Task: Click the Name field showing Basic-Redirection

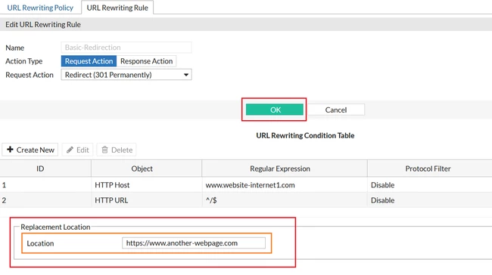Action: click(126, 48)
